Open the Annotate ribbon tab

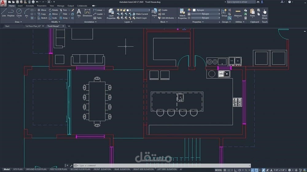click(30, 6)
